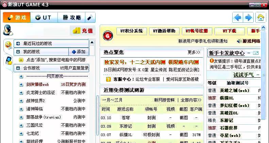269x143 pixels.
Task: Select 三国风云 game entry
Action: coord(34,125)
